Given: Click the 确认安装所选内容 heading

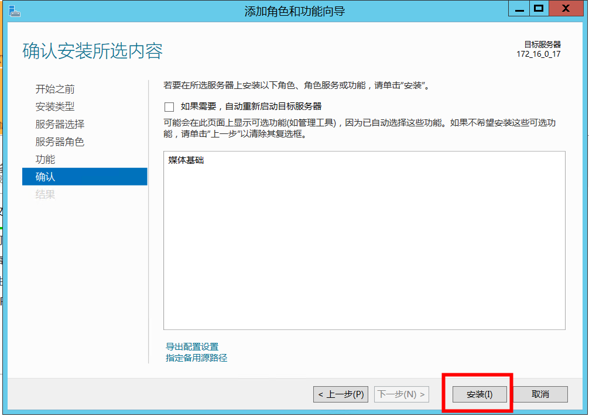Looking at the screenshot, I should [93, 51].
